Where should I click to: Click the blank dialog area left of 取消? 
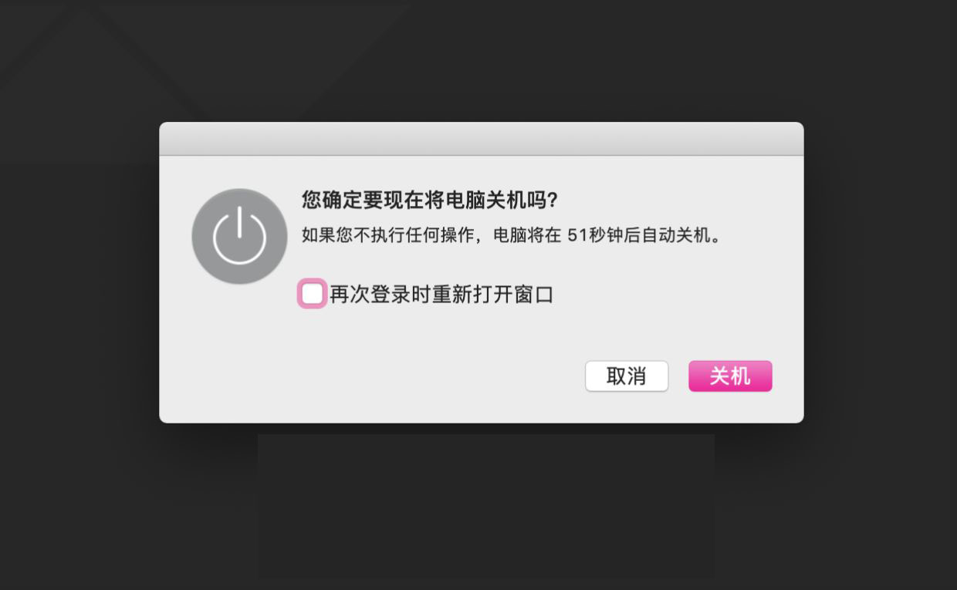click(x=370, y=376)
